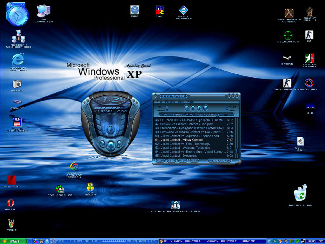
Task: Open the File menu in Playlist Editor
Action: 159,102
